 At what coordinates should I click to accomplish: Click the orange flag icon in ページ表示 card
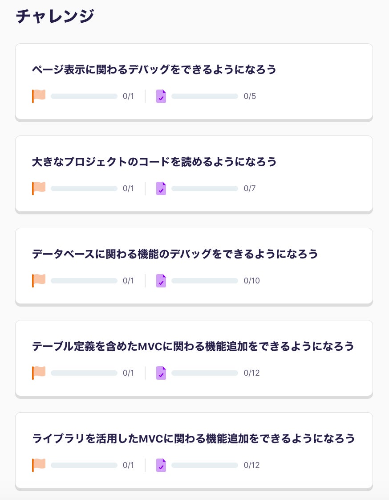click(x=39, y=96)
